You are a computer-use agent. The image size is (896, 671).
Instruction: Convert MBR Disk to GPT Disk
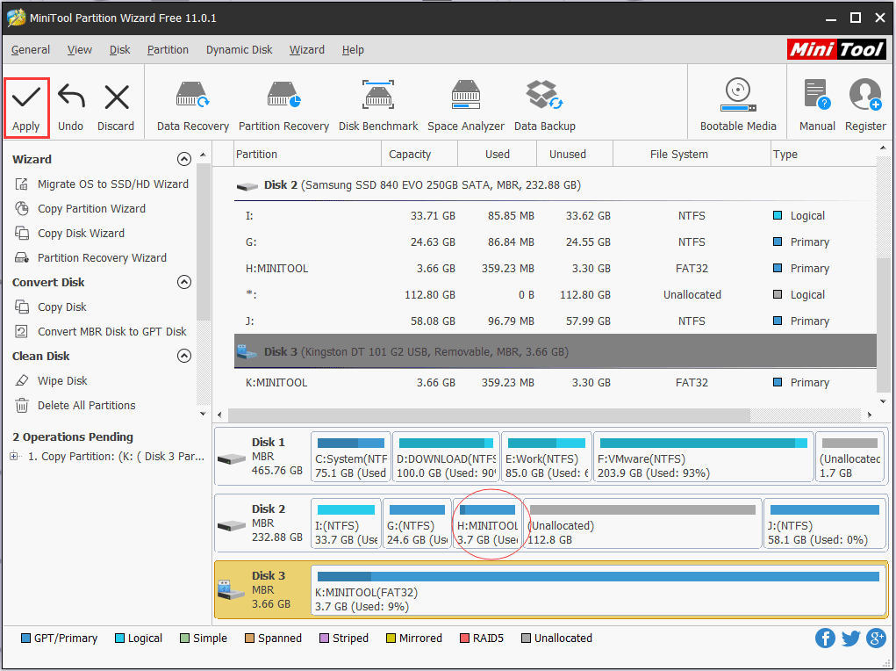pyautogui.click(x=101, y=332)
